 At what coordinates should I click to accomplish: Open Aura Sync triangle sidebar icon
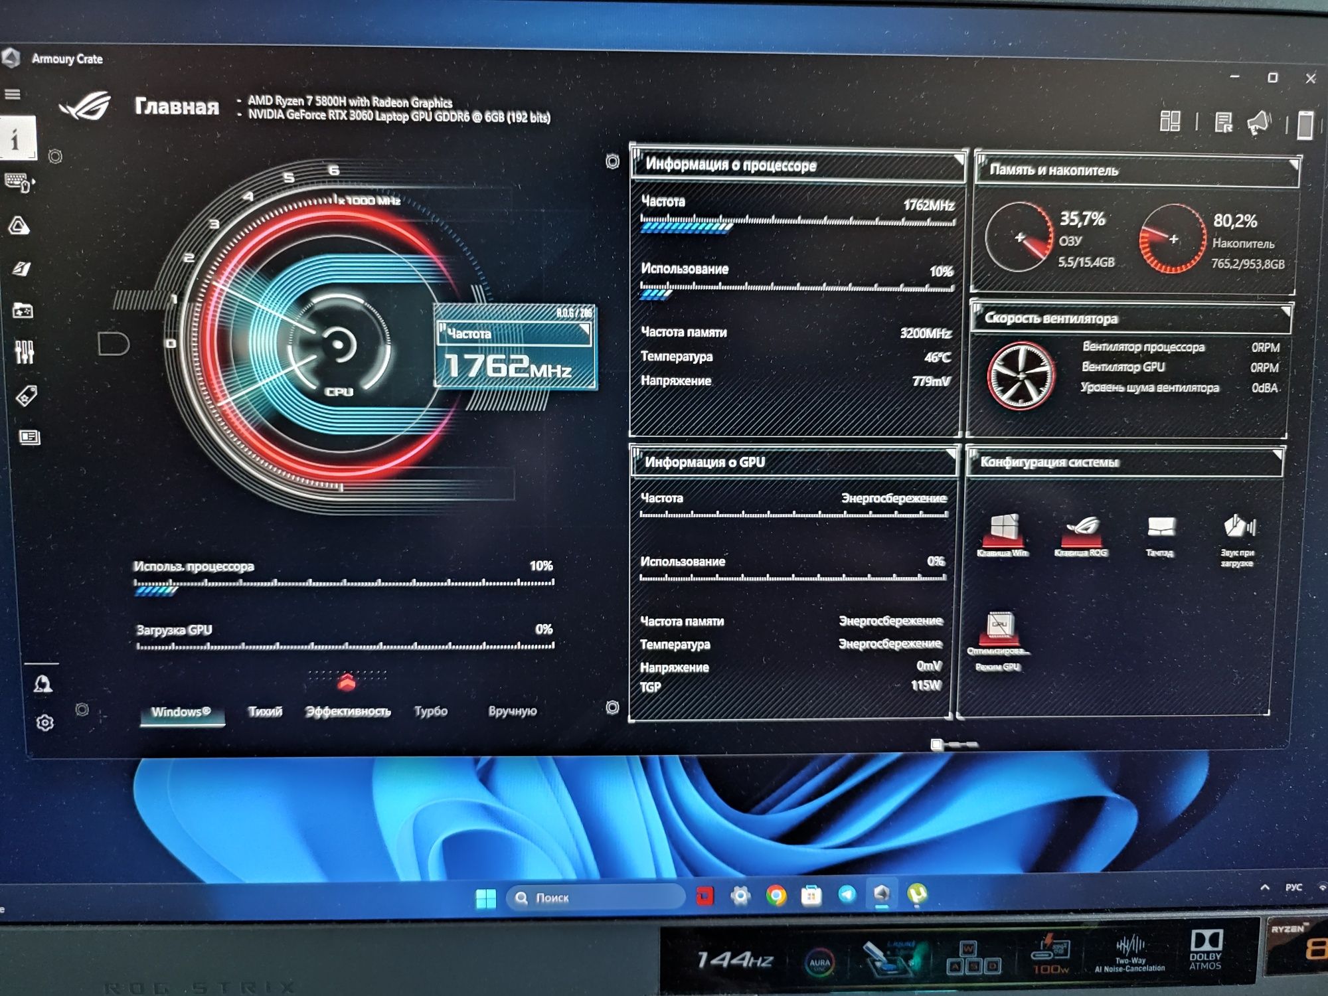tap(19, 226)
